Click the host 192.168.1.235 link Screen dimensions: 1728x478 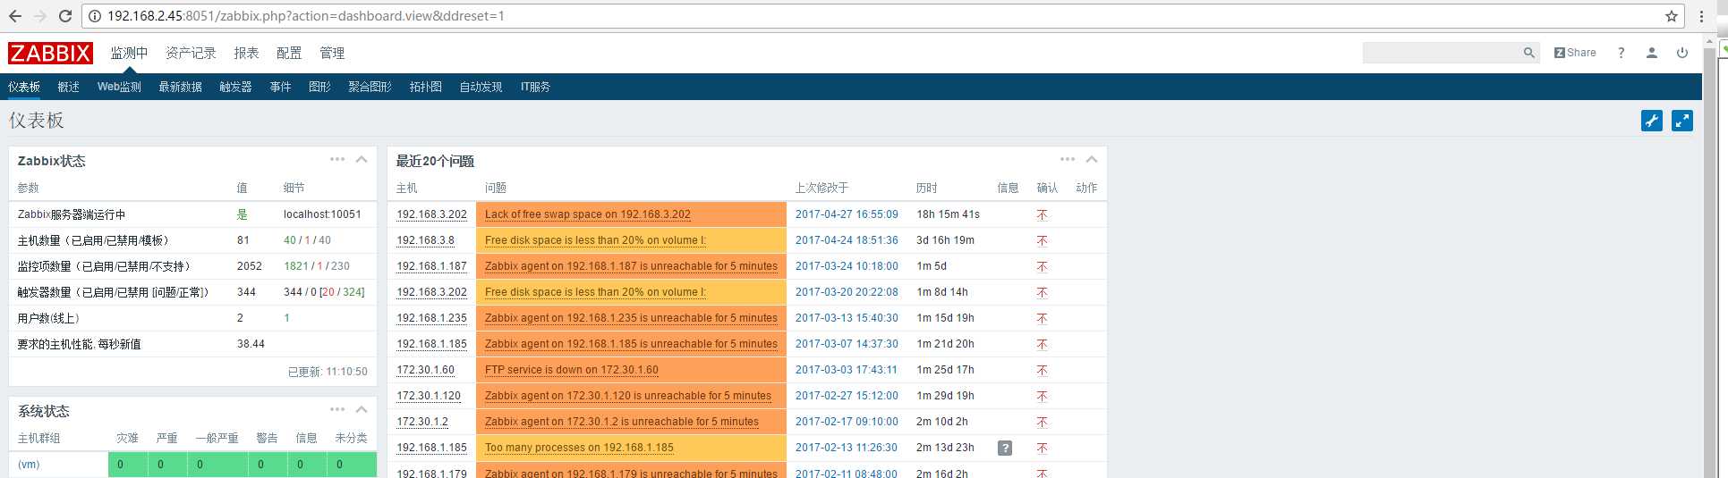click(431, 318)
